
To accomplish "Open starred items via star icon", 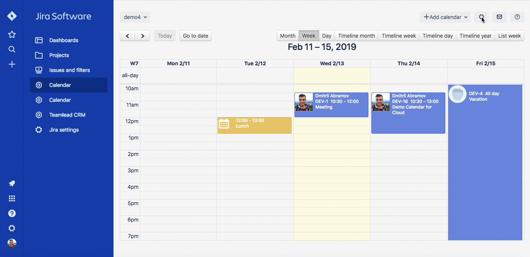I will coord(12,35).
